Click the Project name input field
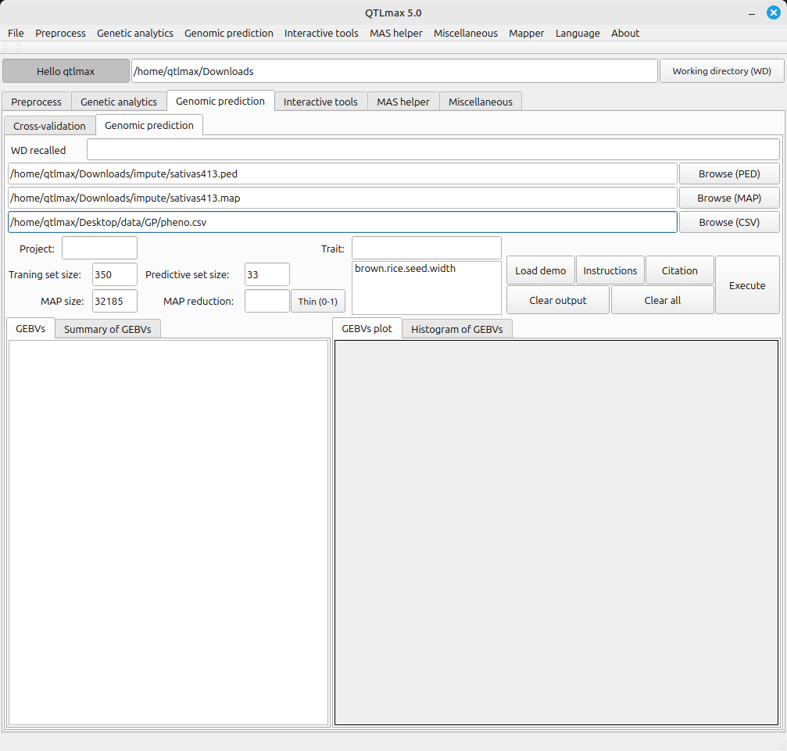 pos(99,248)
